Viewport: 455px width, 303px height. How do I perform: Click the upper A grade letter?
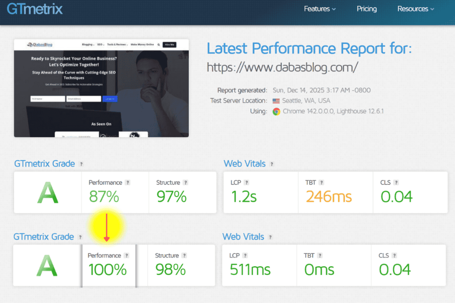point(48,193)
